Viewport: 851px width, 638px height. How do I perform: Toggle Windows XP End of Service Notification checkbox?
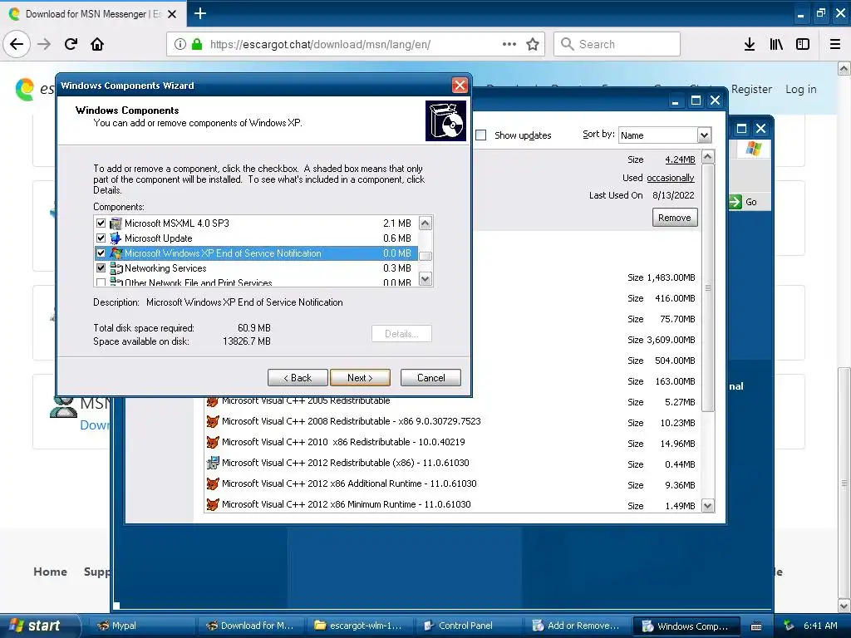click(101, 253)
